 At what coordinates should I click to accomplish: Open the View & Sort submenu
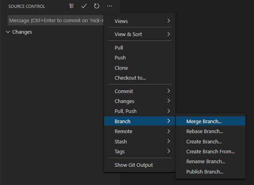coord(140,34)
